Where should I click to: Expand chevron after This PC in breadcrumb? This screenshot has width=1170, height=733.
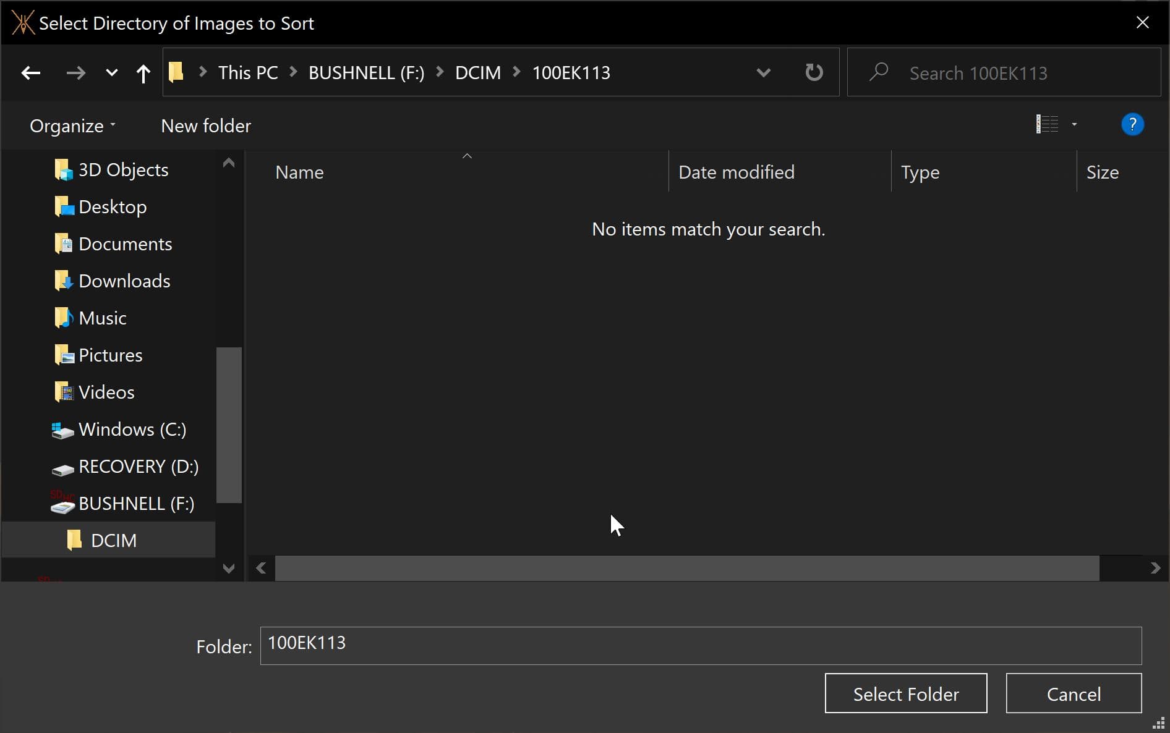(294, 72)
